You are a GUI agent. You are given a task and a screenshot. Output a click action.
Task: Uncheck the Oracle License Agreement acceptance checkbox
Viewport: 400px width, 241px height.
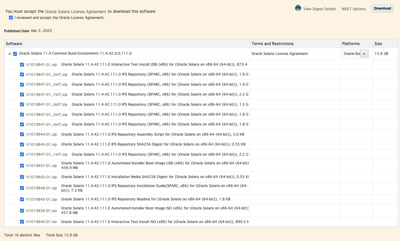coord(11,18)
